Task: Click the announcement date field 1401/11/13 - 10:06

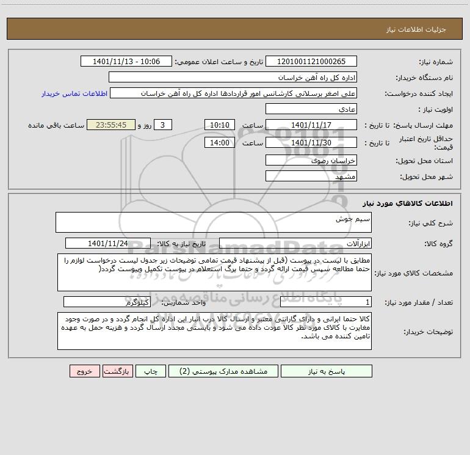Action: click(126, 61)
